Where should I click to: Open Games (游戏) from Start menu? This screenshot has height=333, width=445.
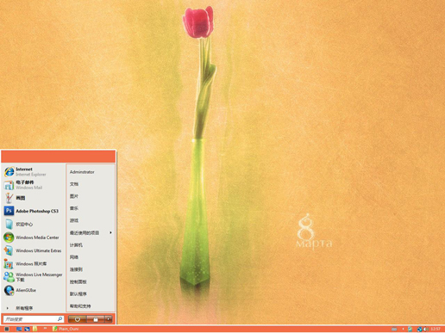[x=91, y=220]
